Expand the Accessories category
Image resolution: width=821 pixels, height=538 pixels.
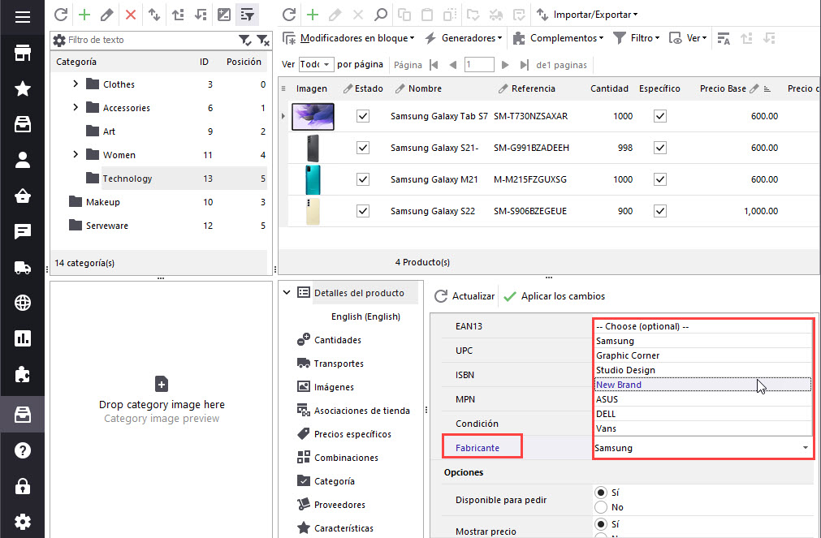(76, 107)
